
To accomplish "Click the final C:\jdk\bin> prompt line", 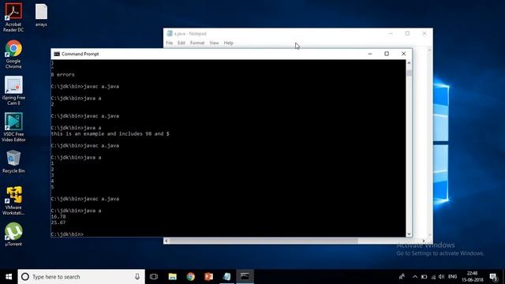I will [x=67, y=234].
